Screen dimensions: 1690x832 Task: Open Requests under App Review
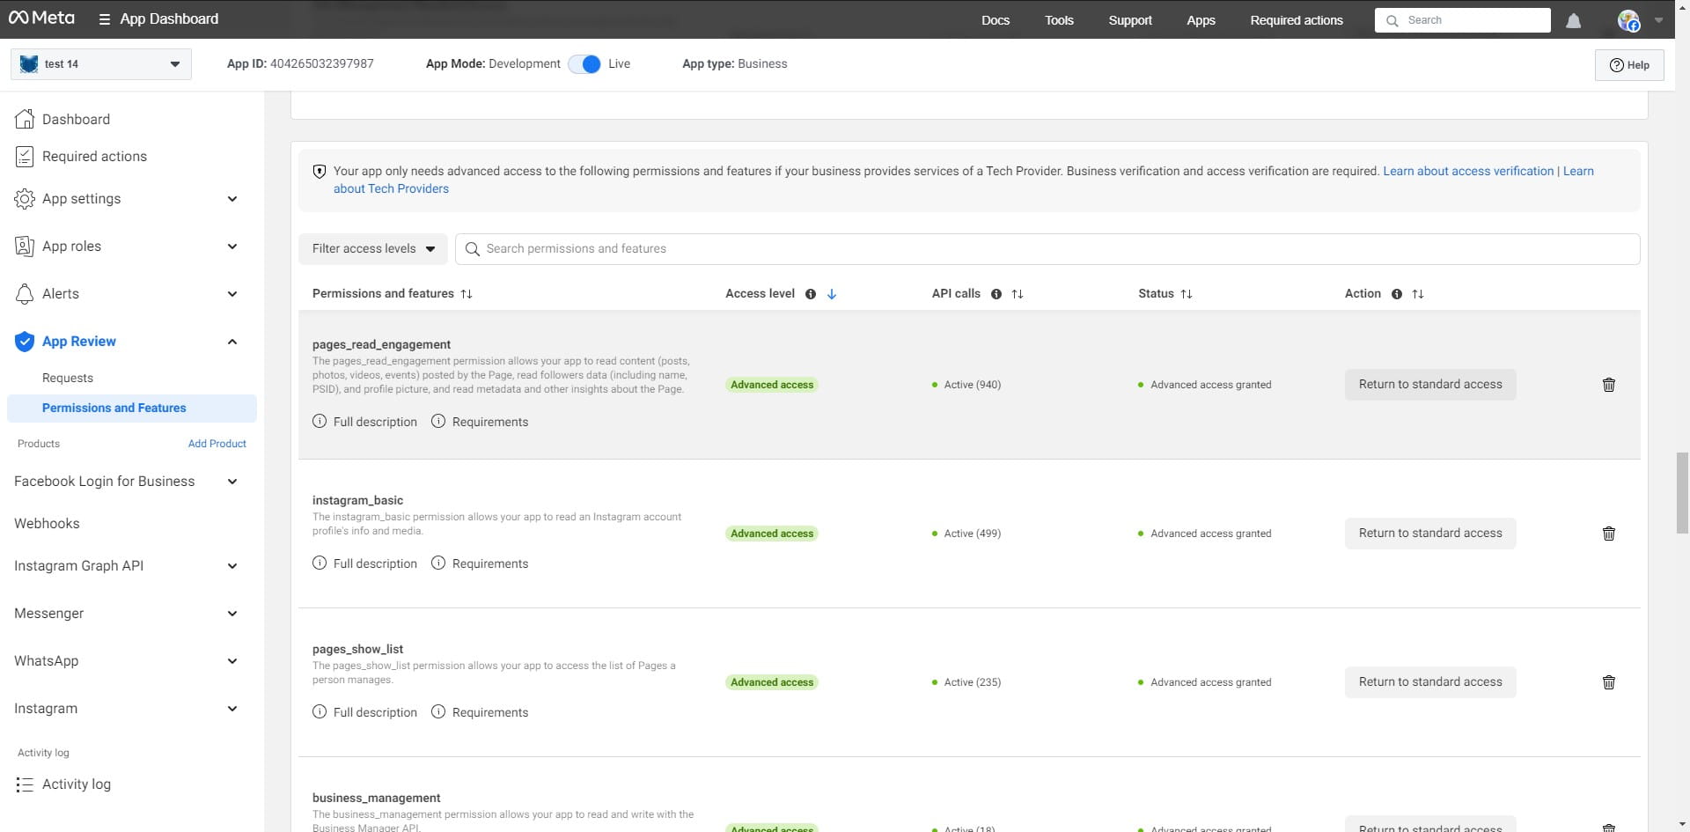coord(68,378)
